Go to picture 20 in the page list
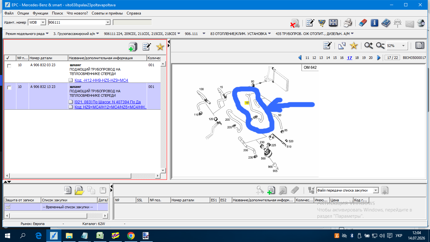 (x=371, y=58)
